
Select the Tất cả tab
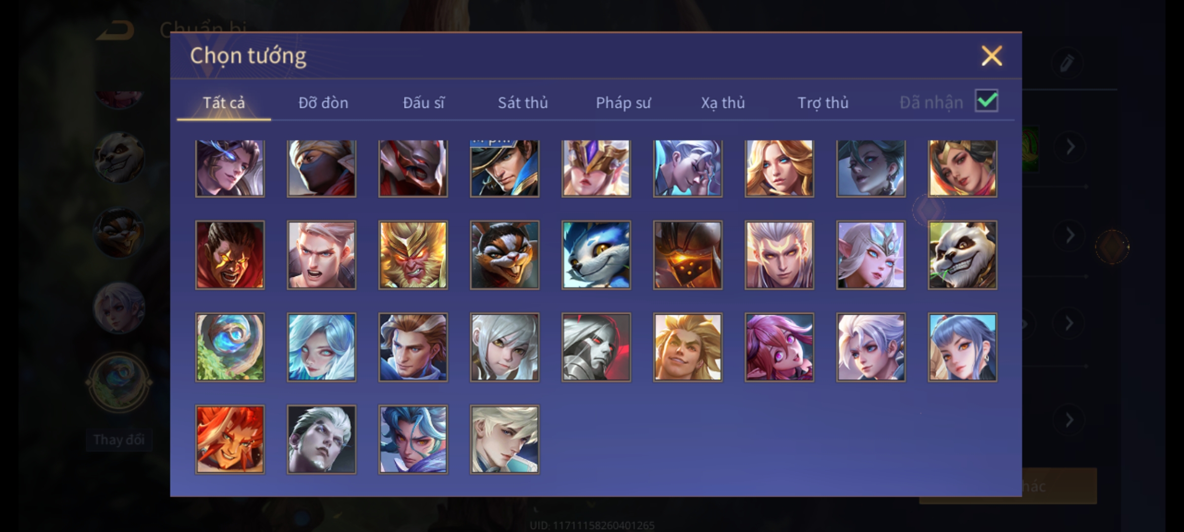pyautogui.click(x=223, y=102)
